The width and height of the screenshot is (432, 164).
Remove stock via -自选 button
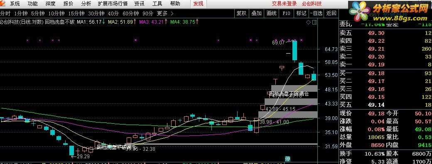pos(316,13)
